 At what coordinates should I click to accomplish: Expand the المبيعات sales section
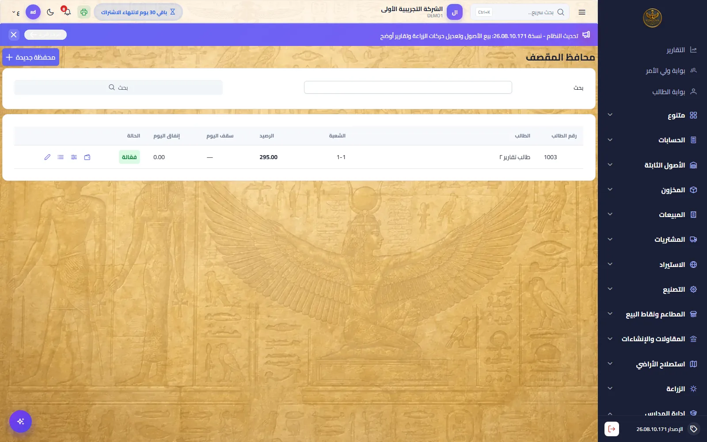[652, 214]
